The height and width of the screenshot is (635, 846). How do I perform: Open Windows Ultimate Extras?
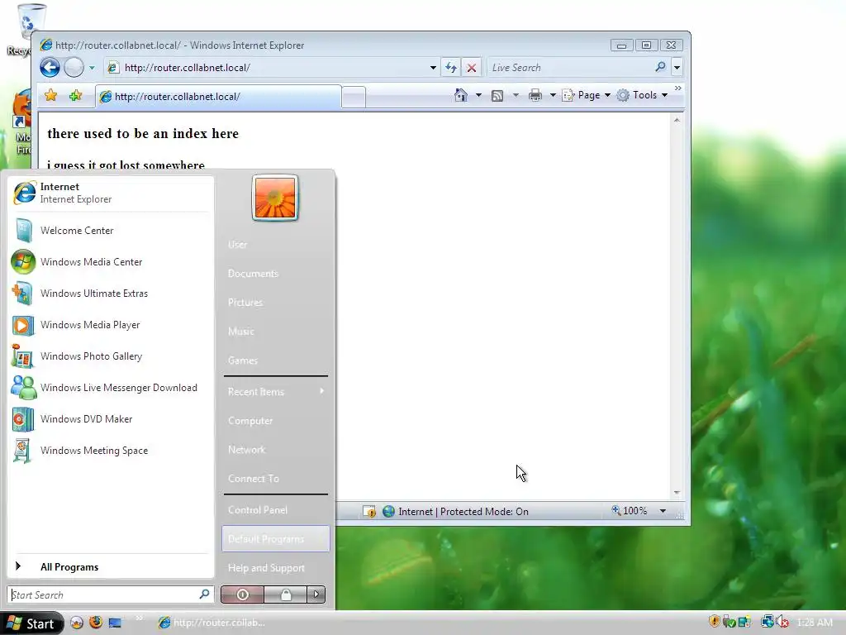tap(111, 294)
